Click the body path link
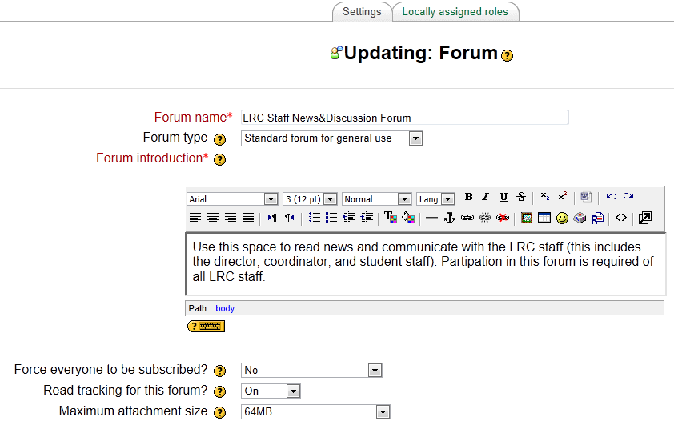Viewport: 674px width, 425px height. click(224, 308)
